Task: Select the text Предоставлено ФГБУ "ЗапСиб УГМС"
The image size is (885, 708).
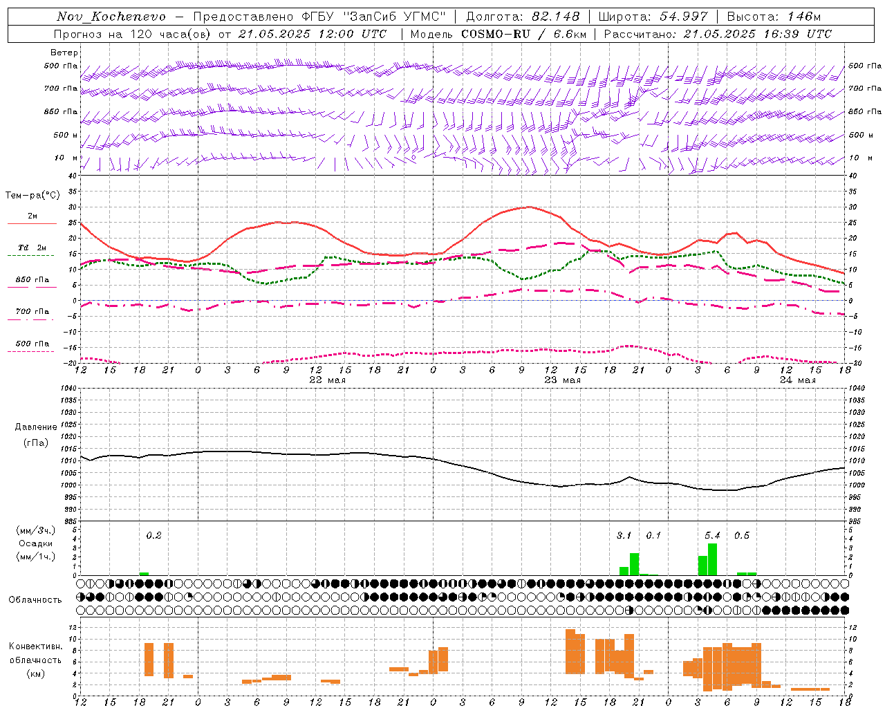Action: tap(319, 17)
